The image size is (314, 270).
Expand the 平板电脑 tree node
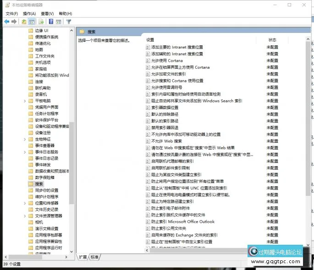point(25,101)
